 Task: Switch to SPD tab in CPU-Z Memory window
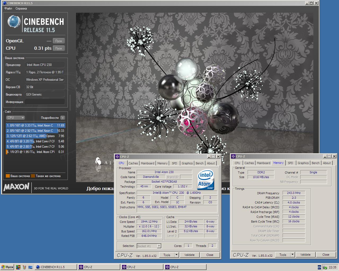click(291, 163)
